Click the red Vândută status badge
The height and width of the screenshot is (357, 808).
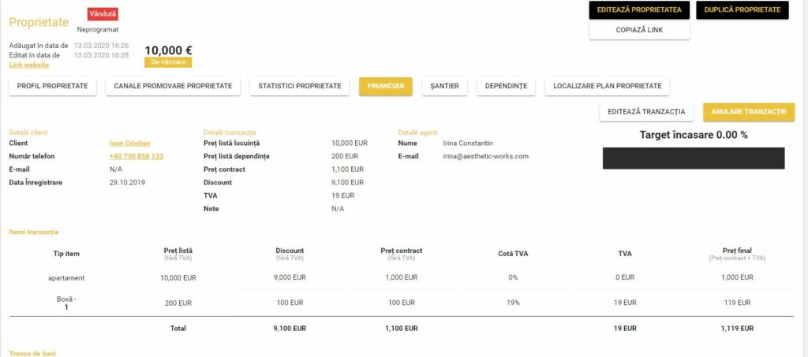click(103, 15)
